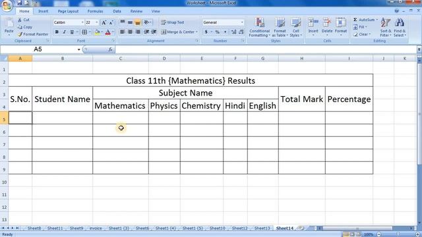Click Merge & Center
The height and width of the screenshot is (237, 422).
click(x=178, y=32)
